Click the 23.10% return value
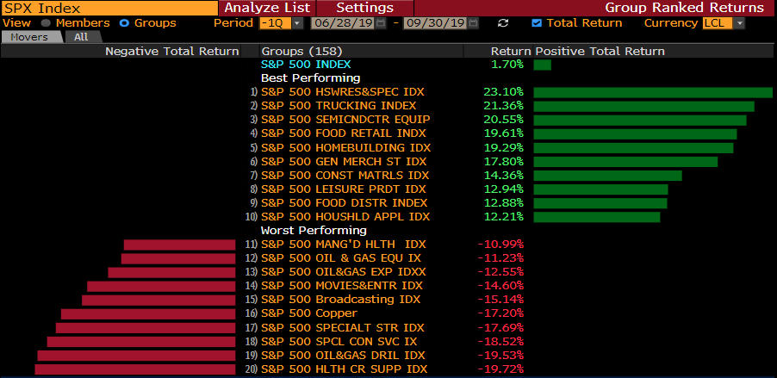 tap(503, 92)
